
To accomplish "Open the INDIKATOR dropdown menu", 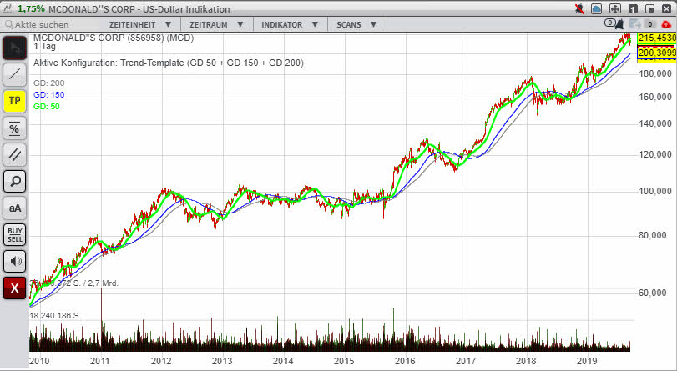I will pos(291,24).
